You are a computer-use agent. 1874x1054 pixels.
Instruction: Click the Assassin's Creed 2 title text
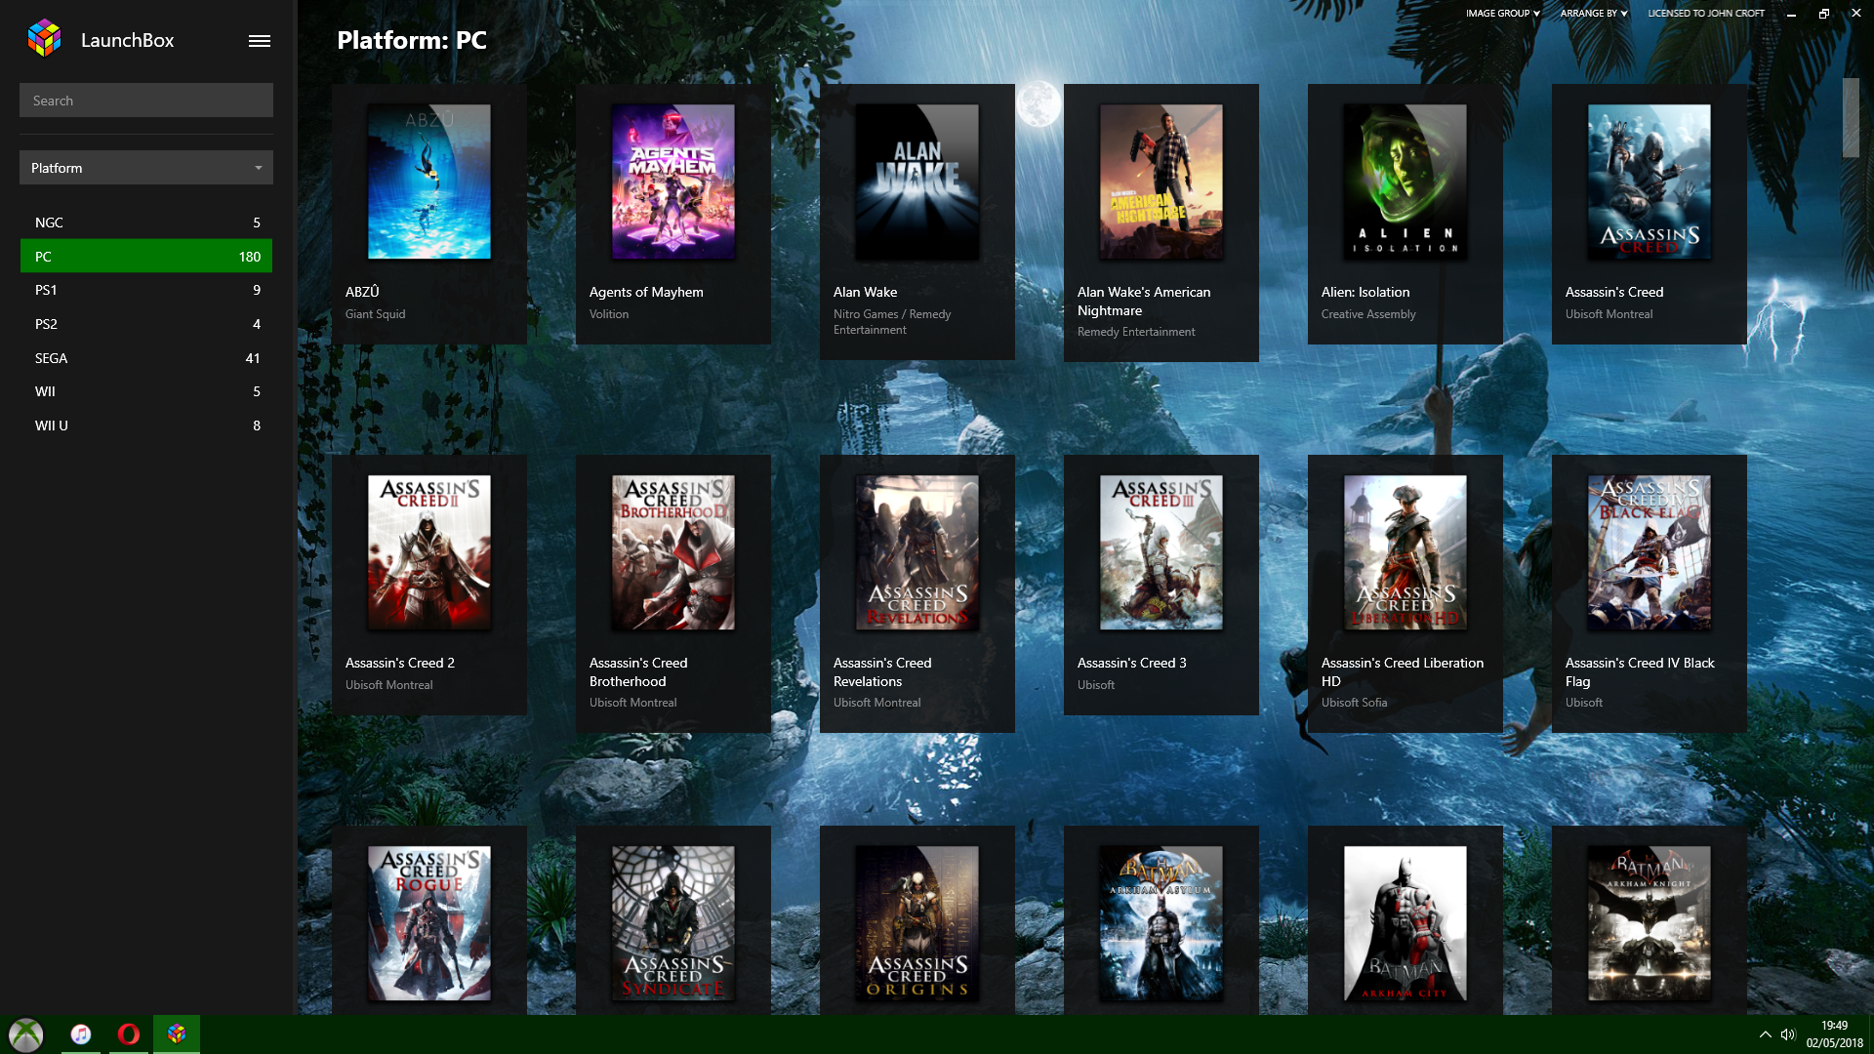[x=400, y=663]
